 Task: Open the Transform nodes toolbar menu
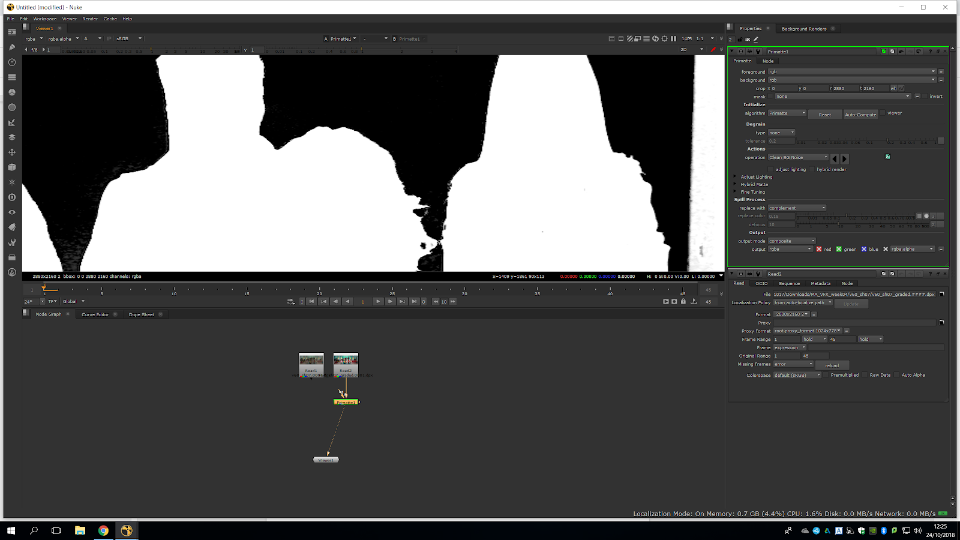11,152
